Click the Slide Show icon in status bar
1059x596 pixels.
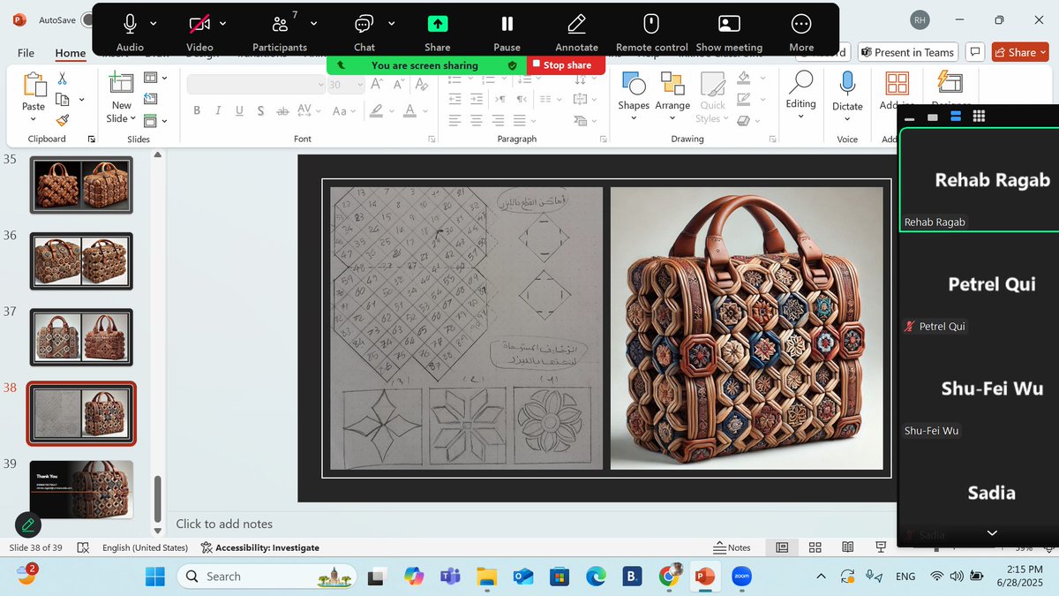880,547
